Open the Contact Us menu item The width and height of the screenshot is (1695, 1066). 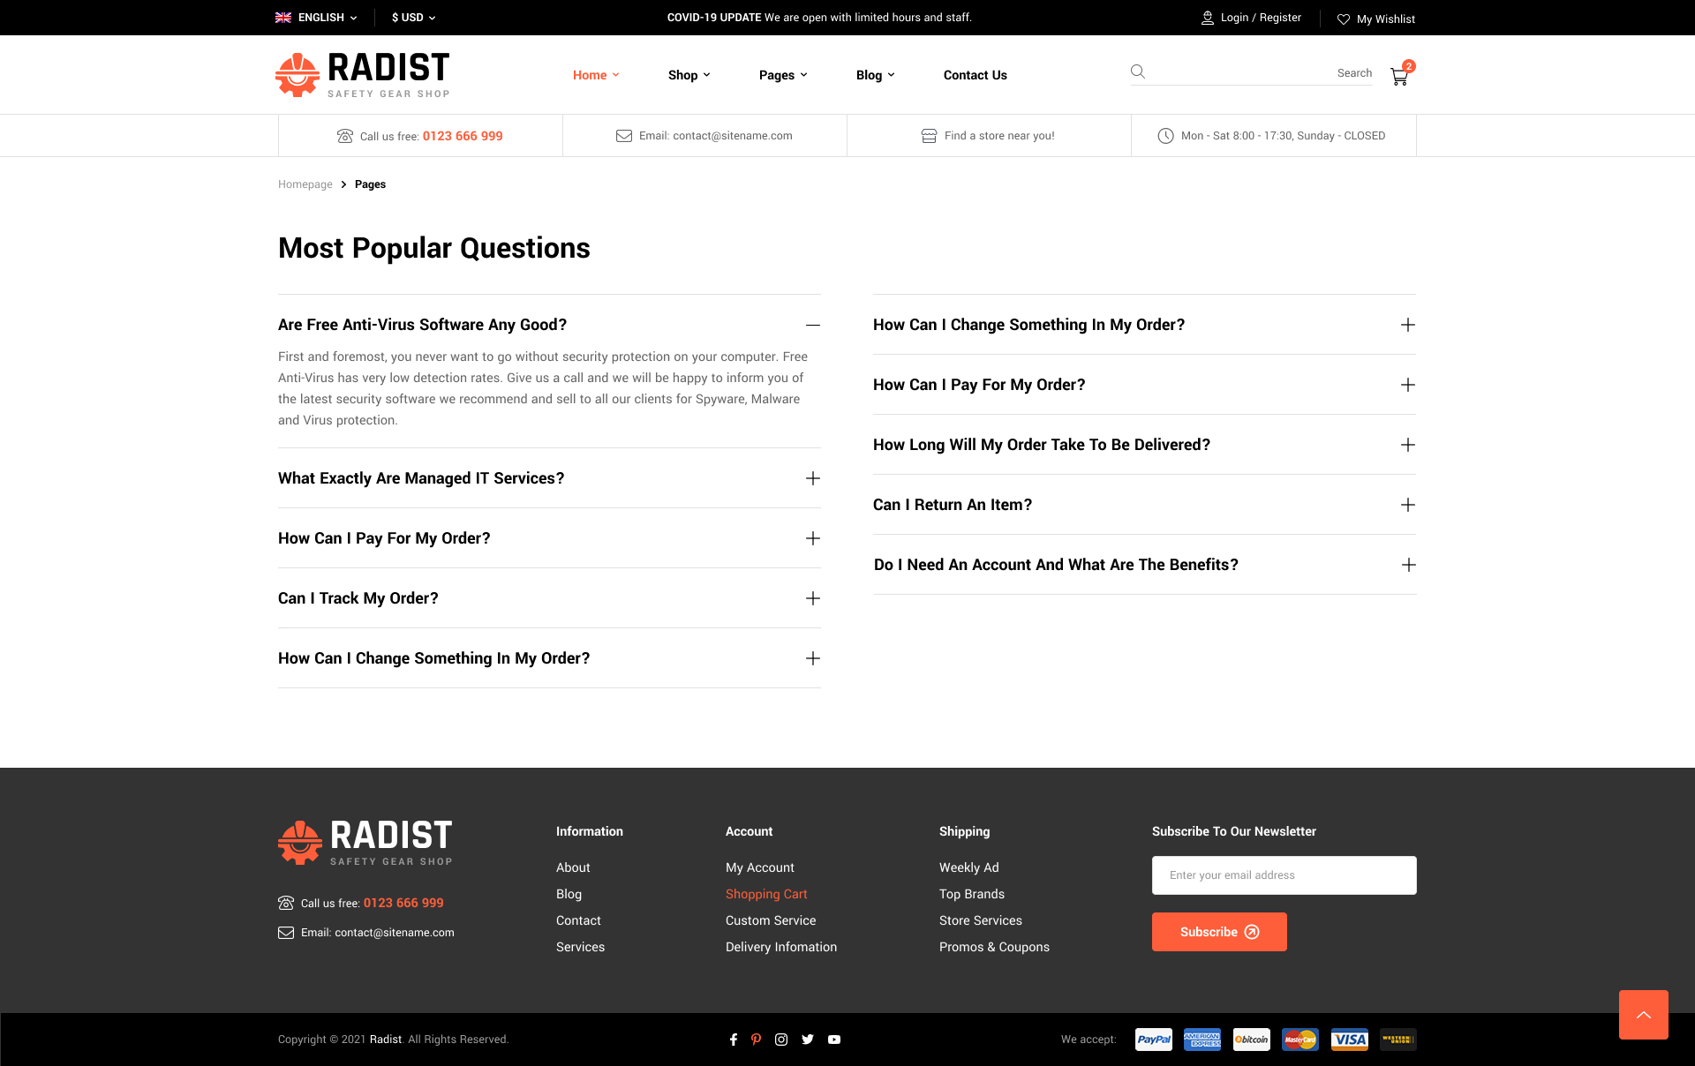(x=975, y=75)
